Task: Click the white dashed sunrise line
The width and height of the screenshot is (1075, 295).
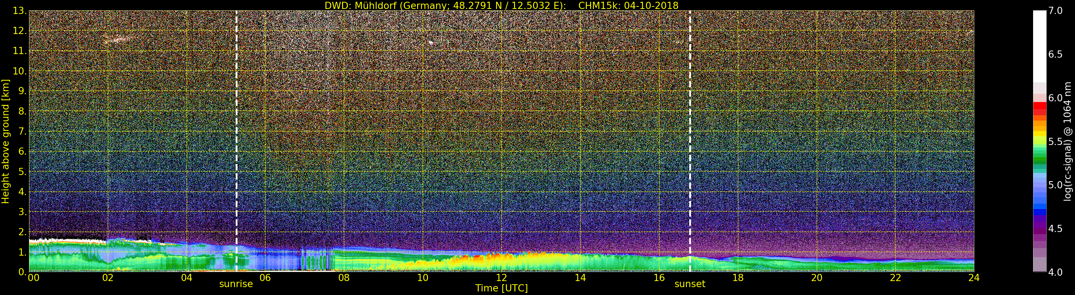Action: [237, 141]
